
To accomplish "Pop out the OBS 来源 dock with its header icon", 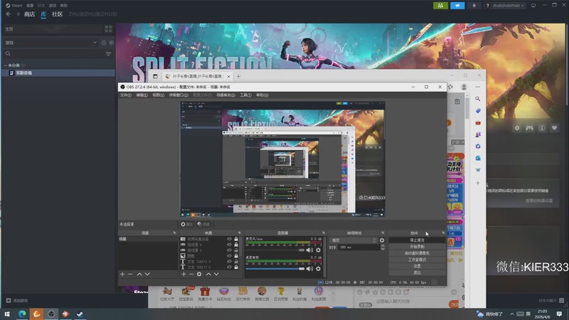I will (240, 233).
